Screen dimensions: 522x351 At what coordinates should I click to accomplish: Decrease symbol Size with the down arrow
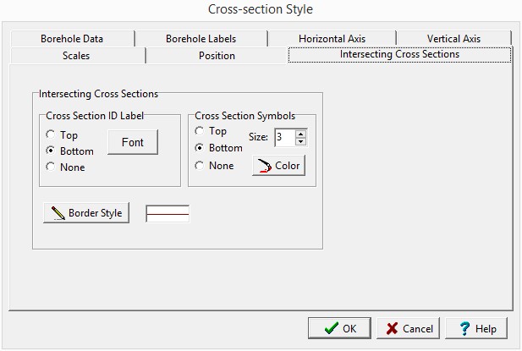coord(301,141)
